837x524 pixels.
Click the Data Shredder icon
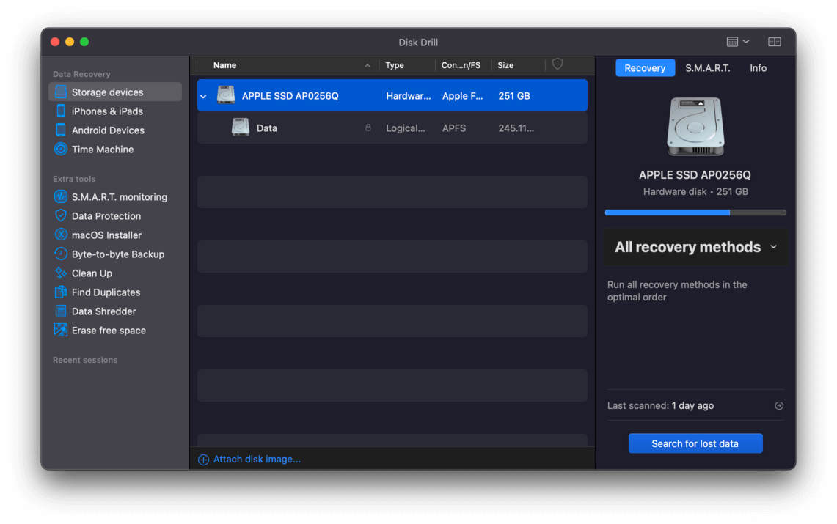click(61, 311)
